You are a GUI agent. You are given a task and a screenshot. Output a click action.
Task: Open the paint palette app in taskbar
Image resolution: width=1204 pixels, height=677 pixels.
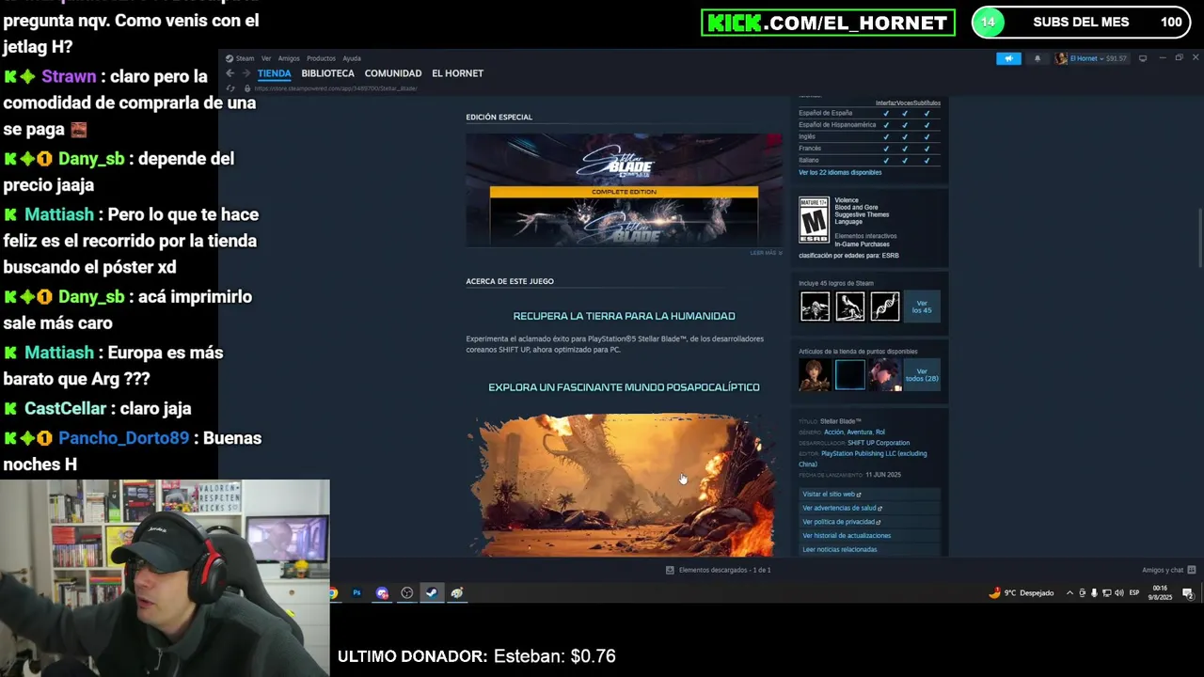tap(457, 593)
